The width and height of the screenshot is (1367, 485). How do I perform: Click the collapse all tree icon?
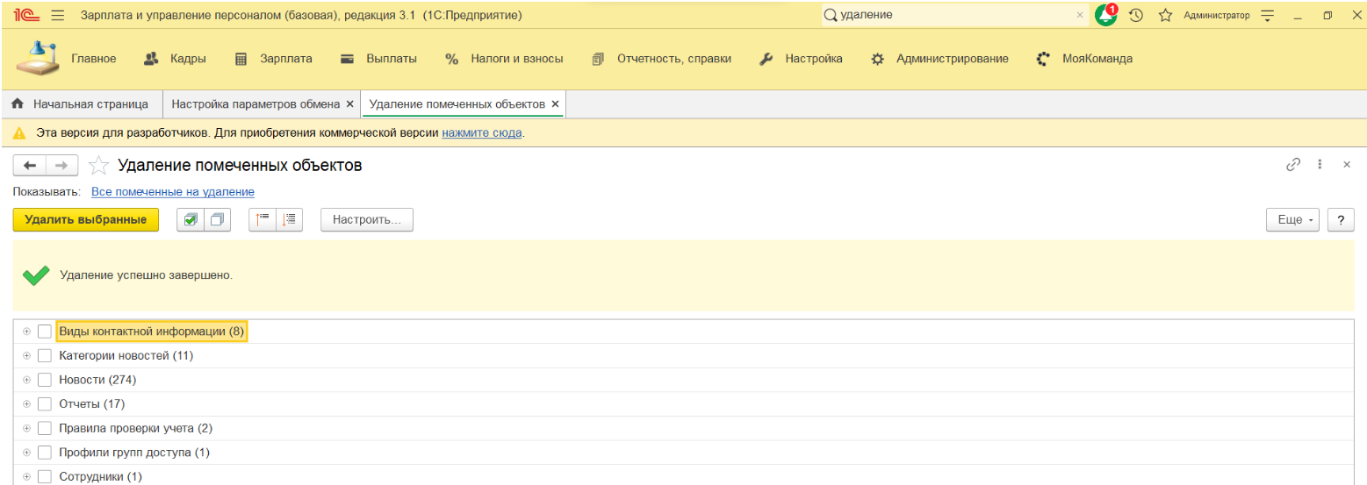263,219
